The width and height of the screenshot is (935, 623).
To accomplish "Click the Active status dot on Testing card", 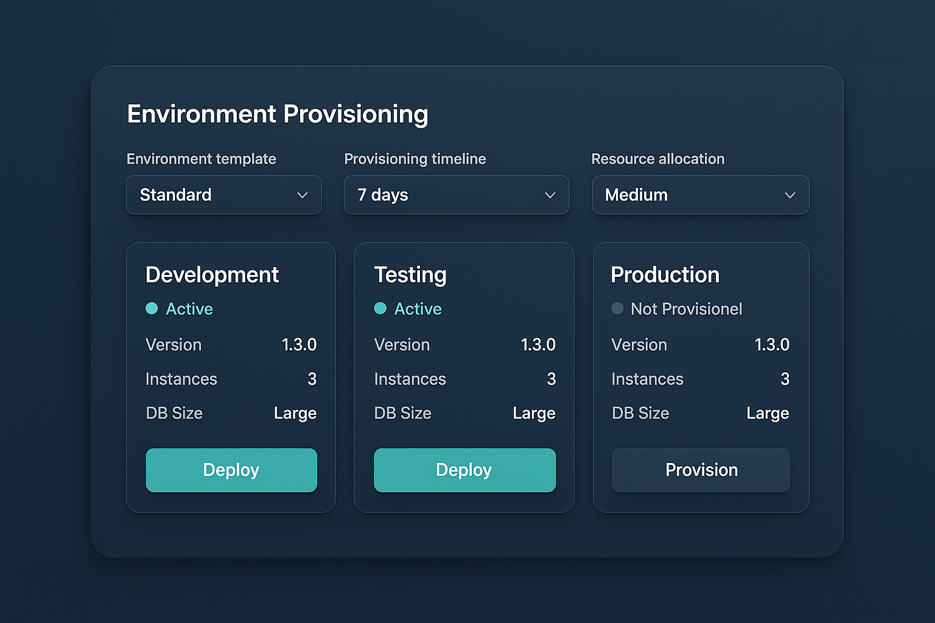I will click(x=380, y=309).
